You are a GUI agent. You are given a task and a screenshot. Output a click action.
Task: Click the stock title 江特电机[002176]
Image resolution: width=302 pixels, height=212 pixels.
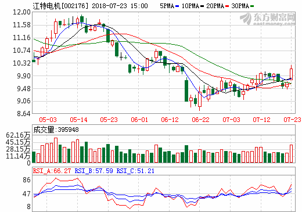tap(60, 6)
